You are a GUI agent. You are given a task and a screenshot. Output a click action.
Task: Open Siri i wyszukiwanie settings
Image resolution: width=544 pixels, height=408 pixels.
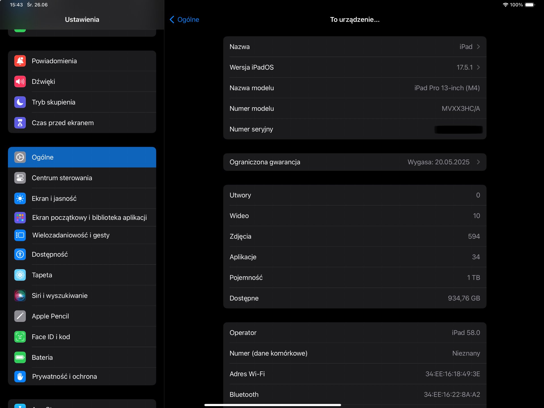click(82, 296)
